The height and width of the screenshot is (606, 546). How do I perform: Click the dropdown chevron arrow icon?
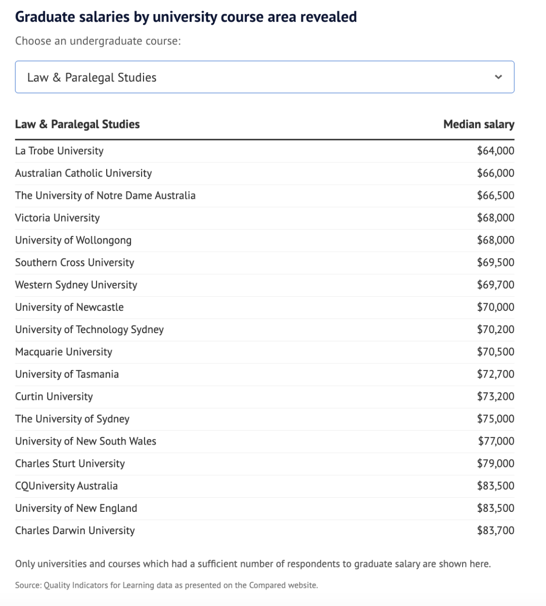point(498,77)
